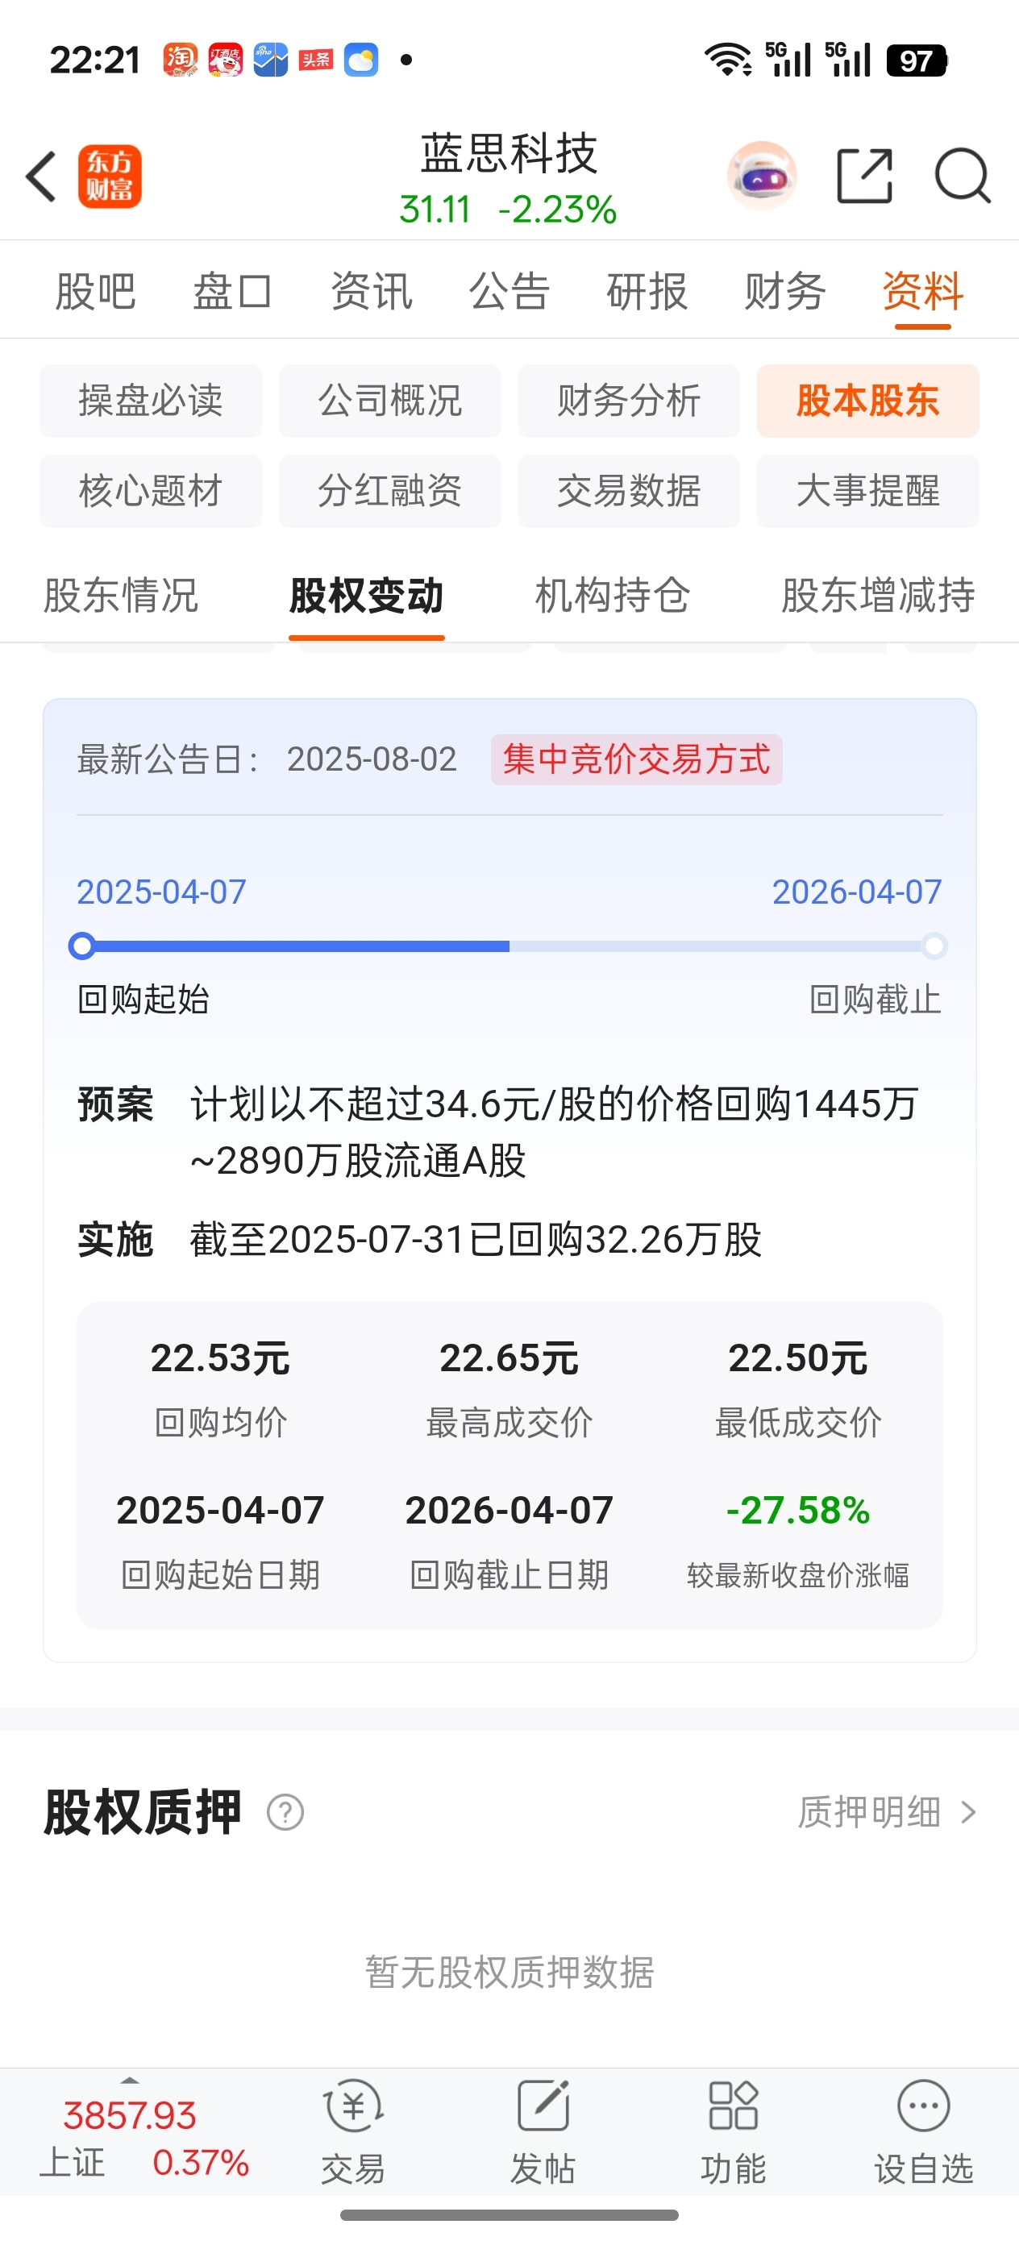Image resolution: width=1019 pixels, height=2241 pixels.
Task: Tap stock price 31.11
Action: [435, 210]
